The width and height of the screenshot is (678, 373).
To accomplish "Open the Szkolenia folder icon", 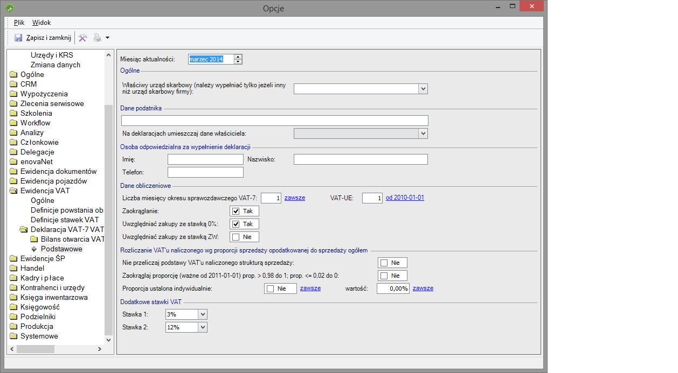I will tap(14, 114).
